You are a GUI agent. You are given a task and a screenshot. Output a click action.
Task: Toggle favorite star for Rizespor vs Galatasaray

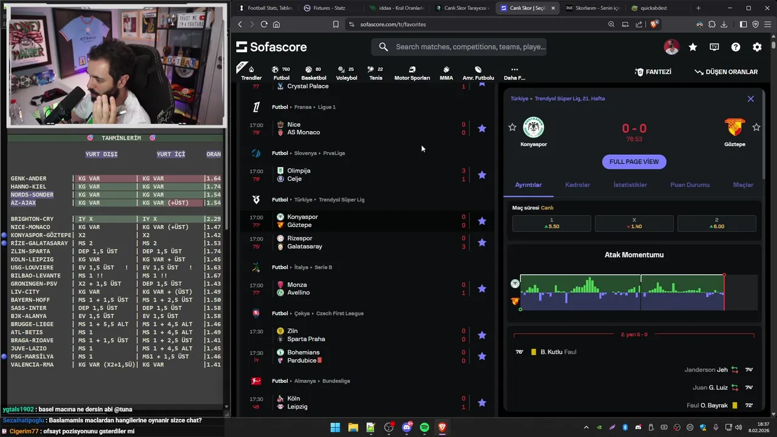click(482, 242)
